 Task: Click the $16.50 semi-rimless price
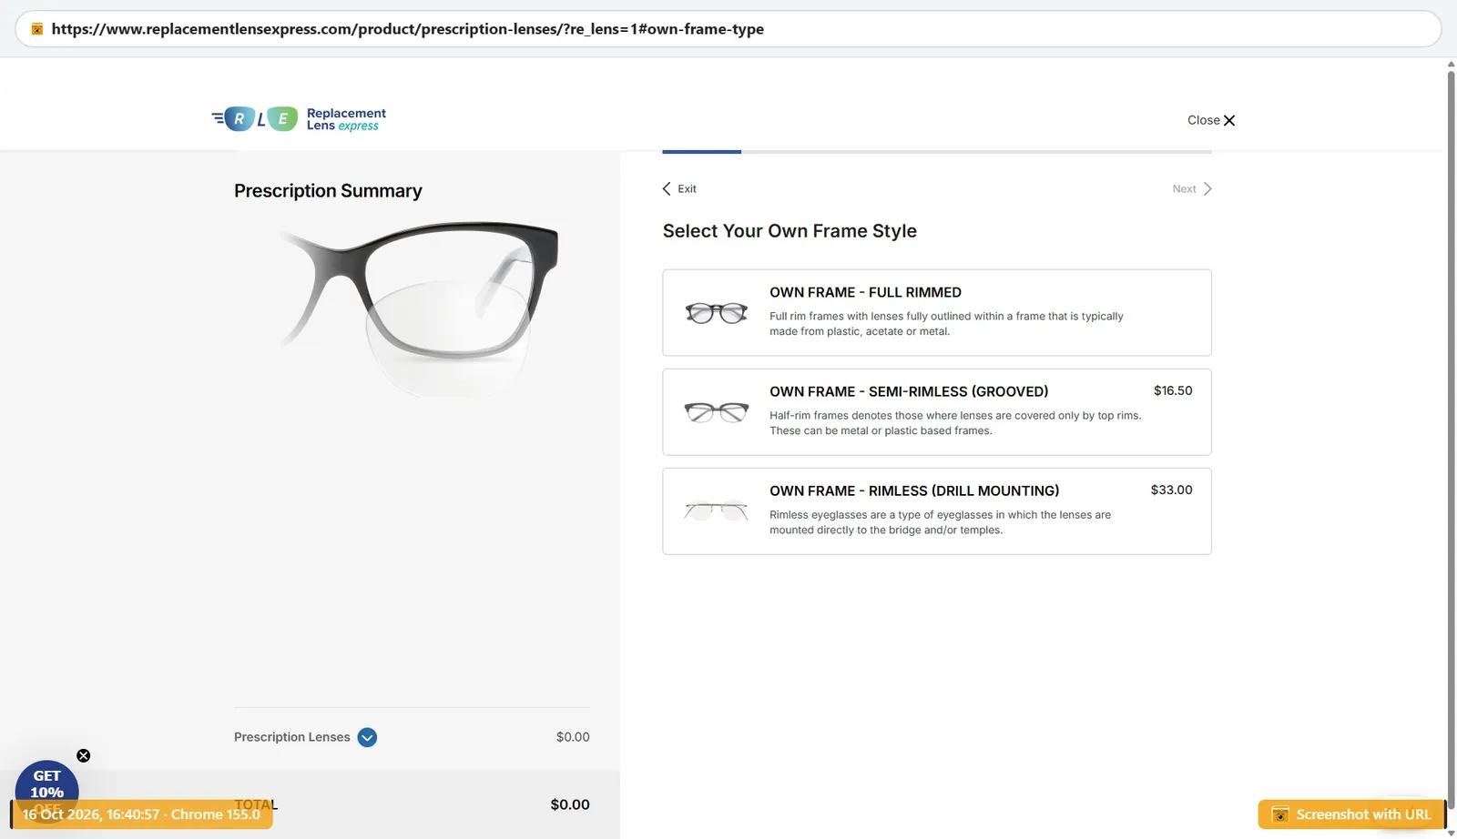point(1173,390)
